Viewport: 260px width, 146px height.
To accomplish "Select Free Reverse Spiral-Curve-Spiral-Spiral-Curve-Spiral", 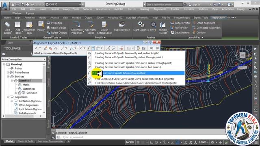I will click(x=136, y=83).
